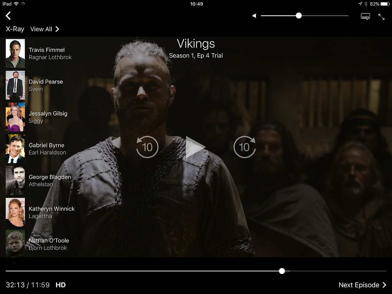Click the X-Ray label
Viewport: 392px width, 294px height.
15,29
